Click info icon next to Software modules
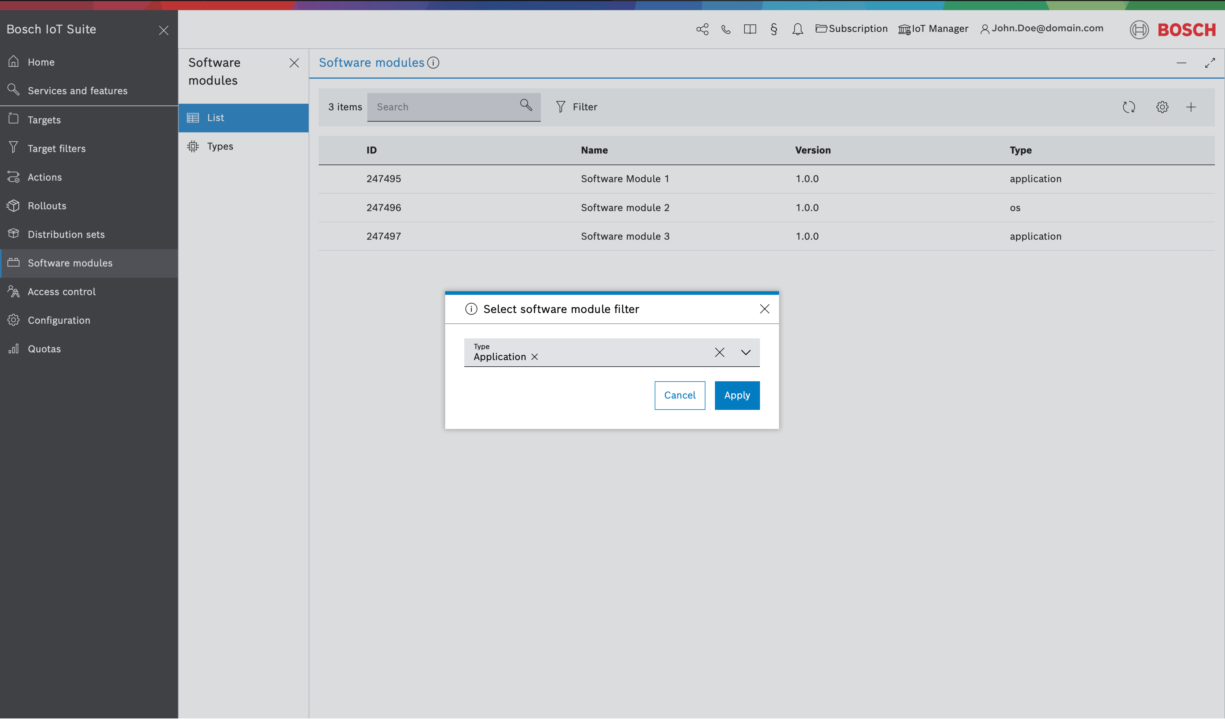This screenshot has height=719, width=1225. pos(433,63)
